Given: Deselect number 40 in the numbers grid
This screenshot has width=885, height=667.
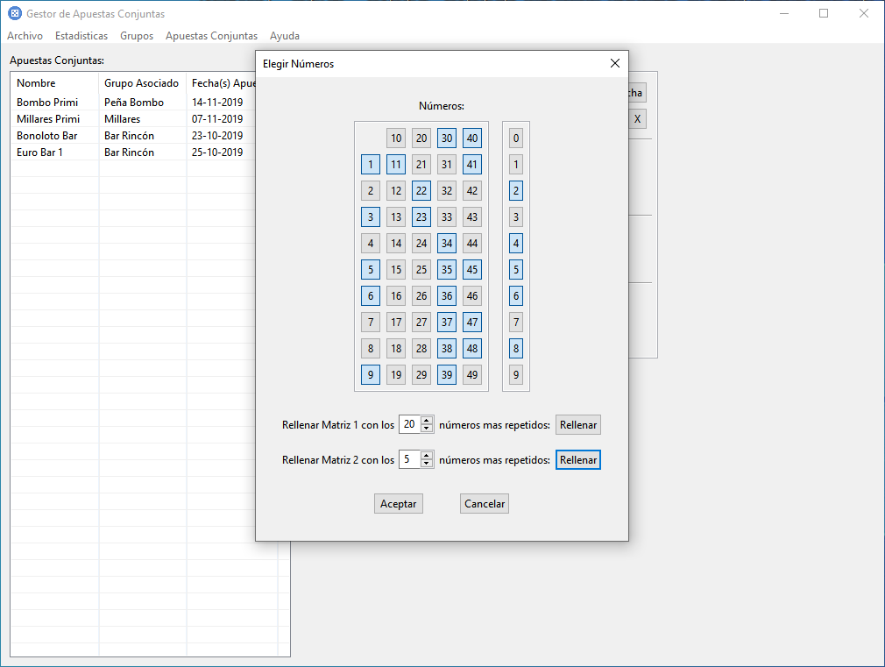Looking at the screenshot, I should (472, 138).
